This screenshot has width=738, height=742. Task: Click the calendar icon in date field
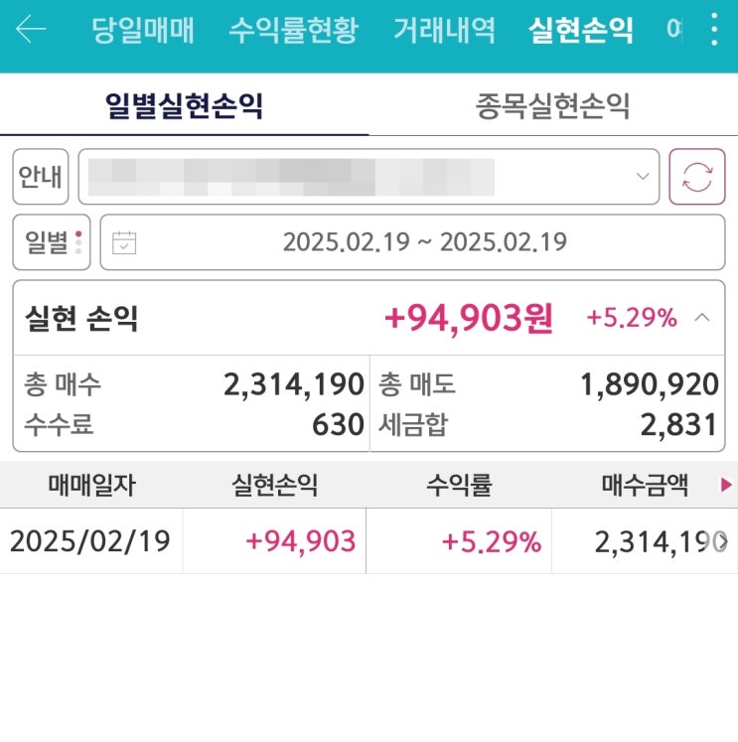[x=124, y=242]
